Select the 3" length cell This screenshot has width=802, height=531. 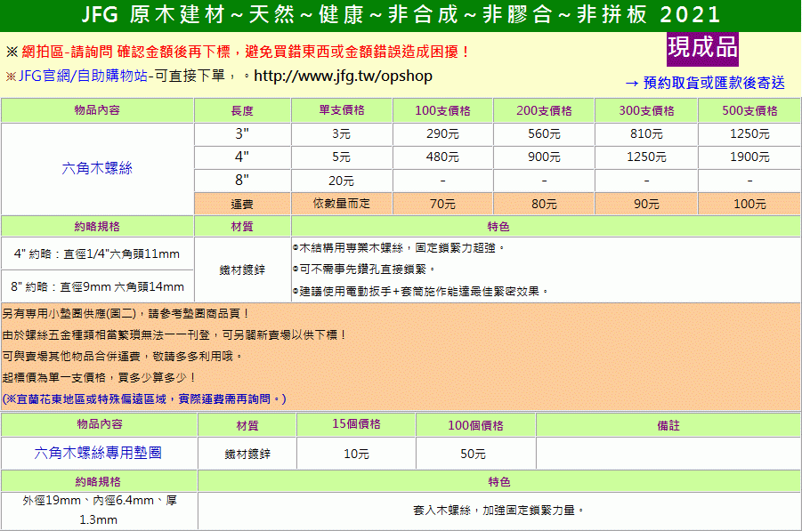tap(242, 134)
